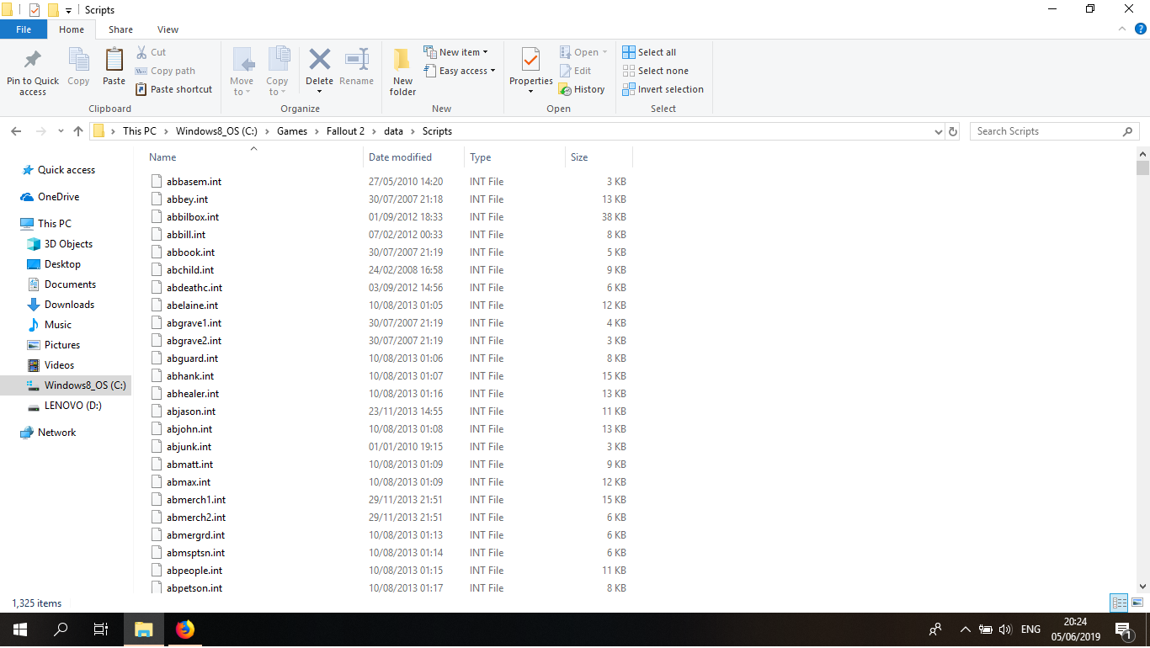
Task: Click the Cut scissors command
Action: [152, 52]
